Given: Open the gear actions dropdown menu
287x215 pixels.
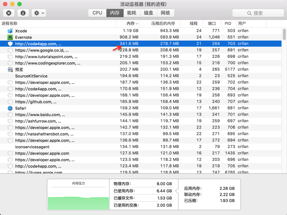Looking at the screenshot, I should (x=39, y=13).
